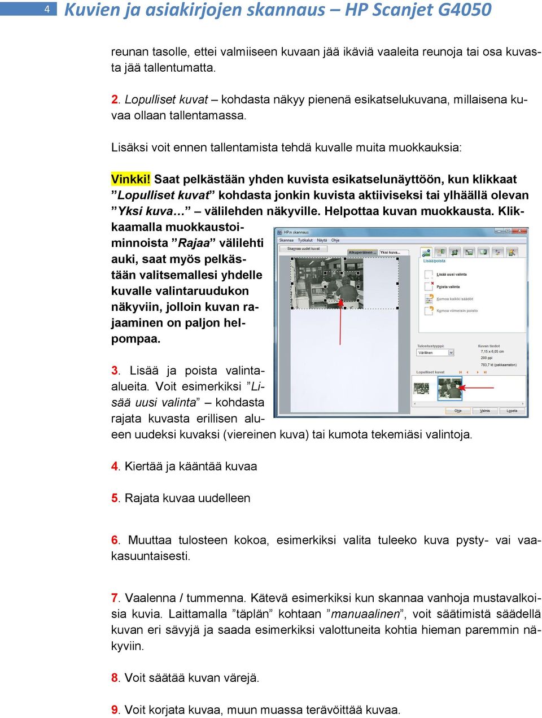Click the '8. Voit säätää kuvan värejä.' line
This screenshot has width=542, height=718.
pyautogui.click(x=185, y=678)
